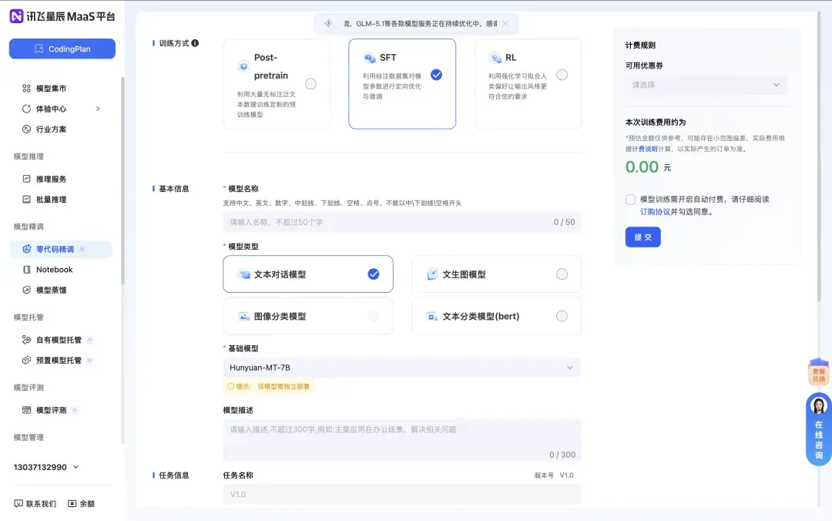Click the 联系我们 chat icon

point(18,503)
